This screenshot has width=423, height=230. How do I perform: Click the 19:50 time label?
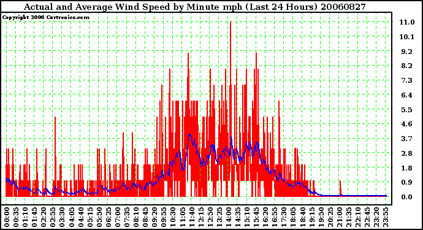321,217
